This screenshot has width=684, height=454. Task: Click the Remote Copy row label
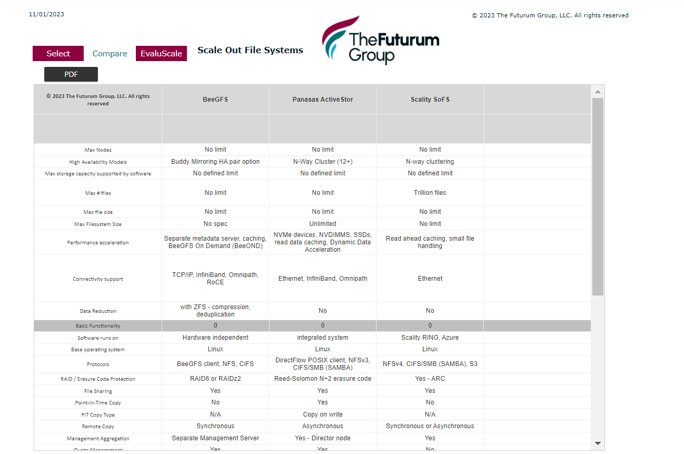coord(98,427)
